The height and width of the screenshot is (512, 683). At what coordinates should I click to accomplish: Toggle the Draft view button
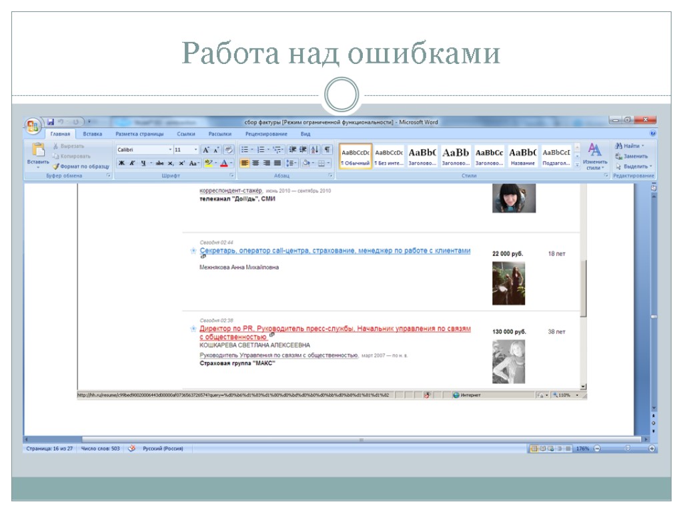click(568, 449)
